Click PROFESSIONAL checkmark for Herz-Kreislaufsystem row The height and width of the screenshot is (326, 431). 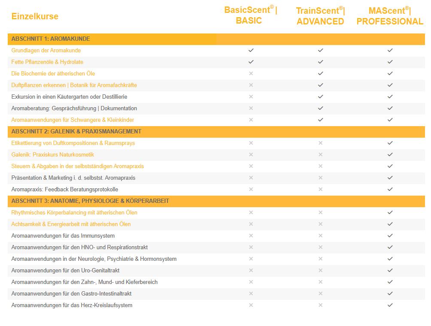(x=390, y=305)
